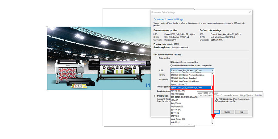278x139 pixels.
Task: Select the 'Assign different color profiles' radio button
Action: tap(171, 62)
